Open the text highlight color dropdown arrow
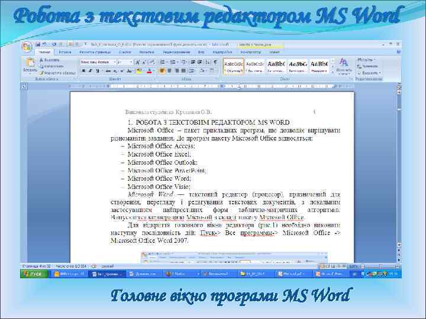The image size is (426, 319). tap(144, 71)
